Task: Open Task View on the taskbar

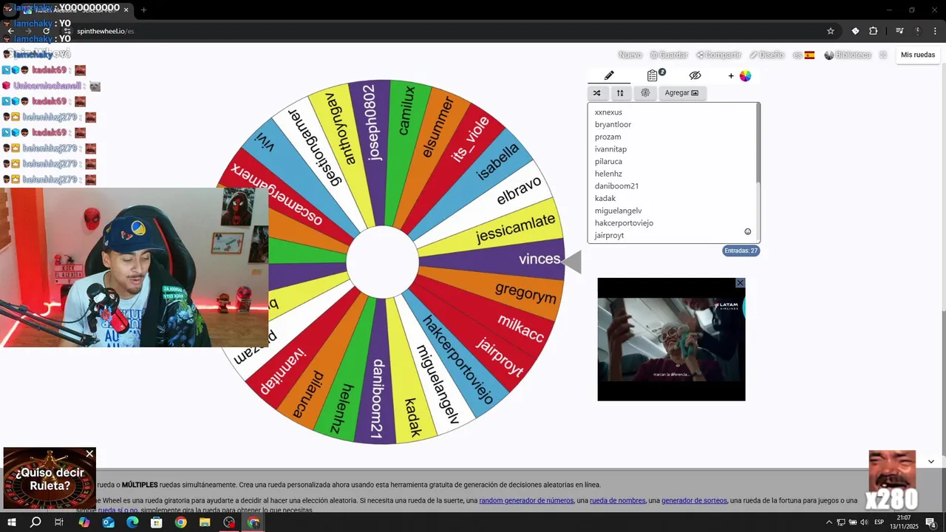Action: point(59,522)
